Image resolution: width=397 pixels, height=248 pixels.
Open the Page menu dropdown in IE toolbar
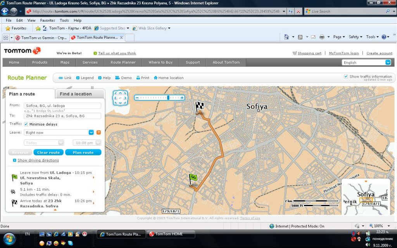point(339,37)
